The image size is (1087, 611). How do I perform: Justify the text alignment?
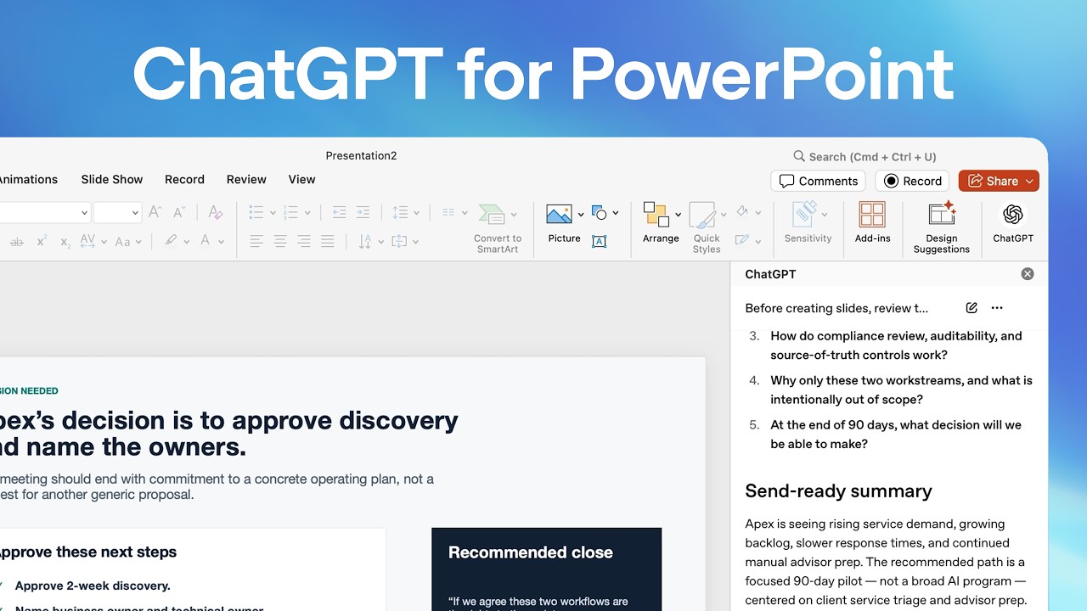pos(327,242)
